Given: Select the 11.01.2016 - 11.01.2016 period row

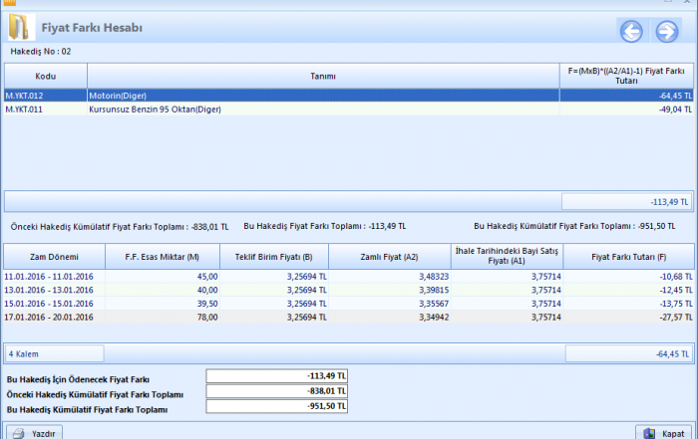Looking at the screenshot, I should click(48, 276).
